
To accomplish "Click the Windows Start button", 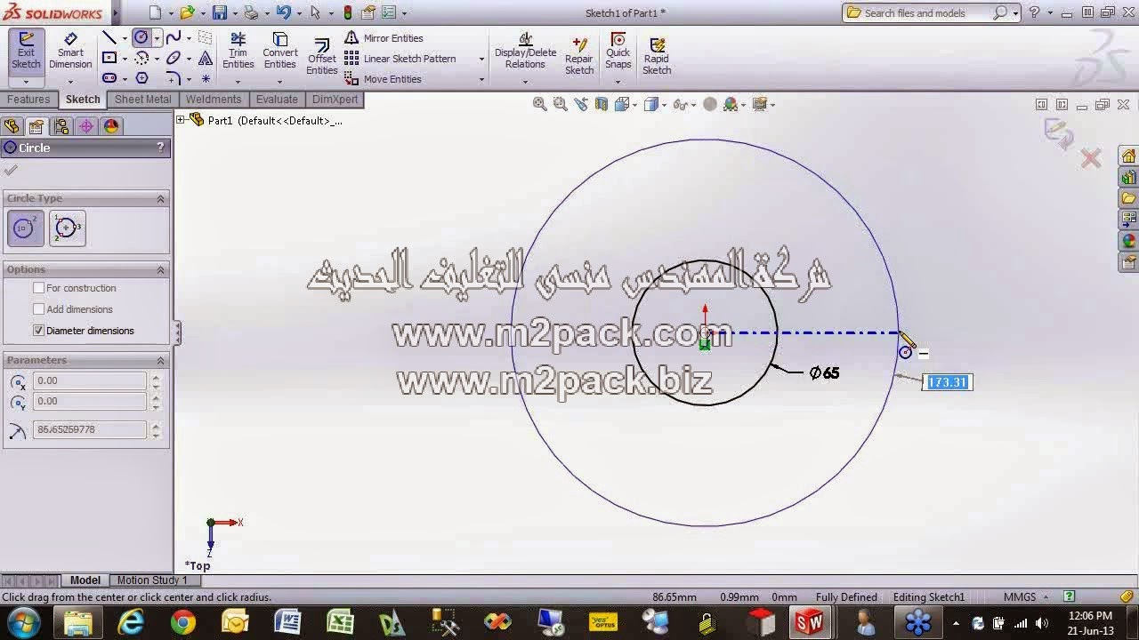I will coord(23,622).
